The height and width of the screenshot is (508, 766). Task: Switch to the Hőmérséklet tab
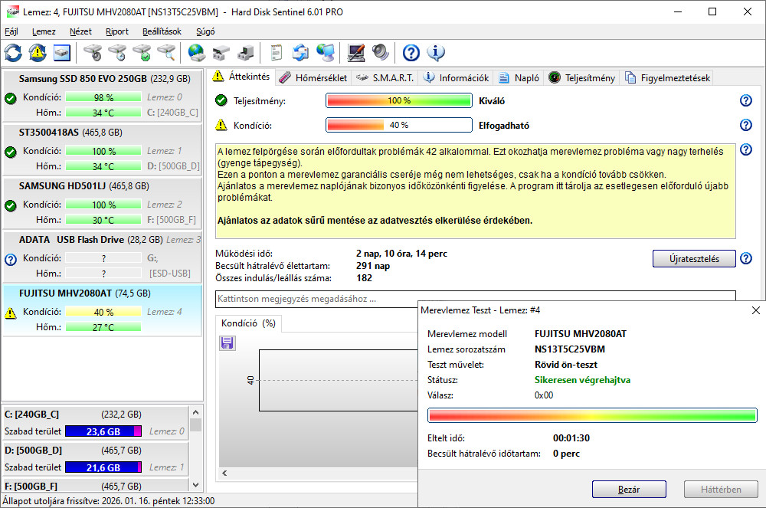(x=313, y=77)
